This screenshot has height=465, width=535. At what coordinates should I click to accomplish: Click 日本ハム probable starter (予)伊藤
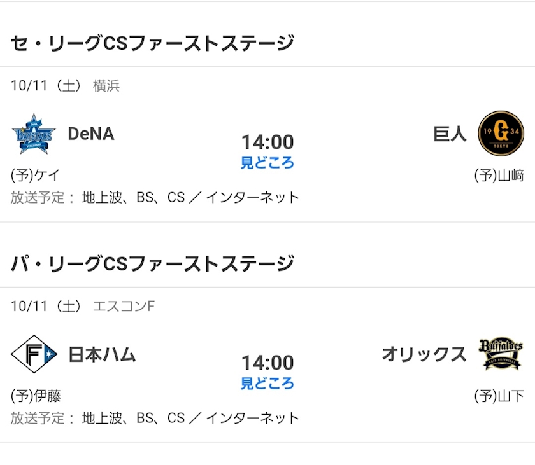click(x=36, y=396)
